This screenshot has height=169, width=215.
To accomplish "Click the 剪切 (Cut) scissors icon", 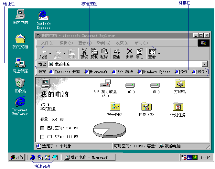I will coord(84,51).
